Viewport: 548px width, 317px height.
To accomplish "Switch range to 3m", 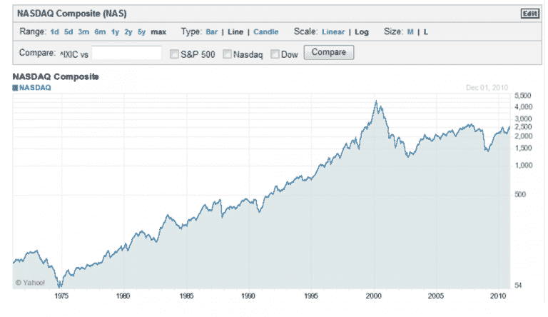I will click(83, 32).
